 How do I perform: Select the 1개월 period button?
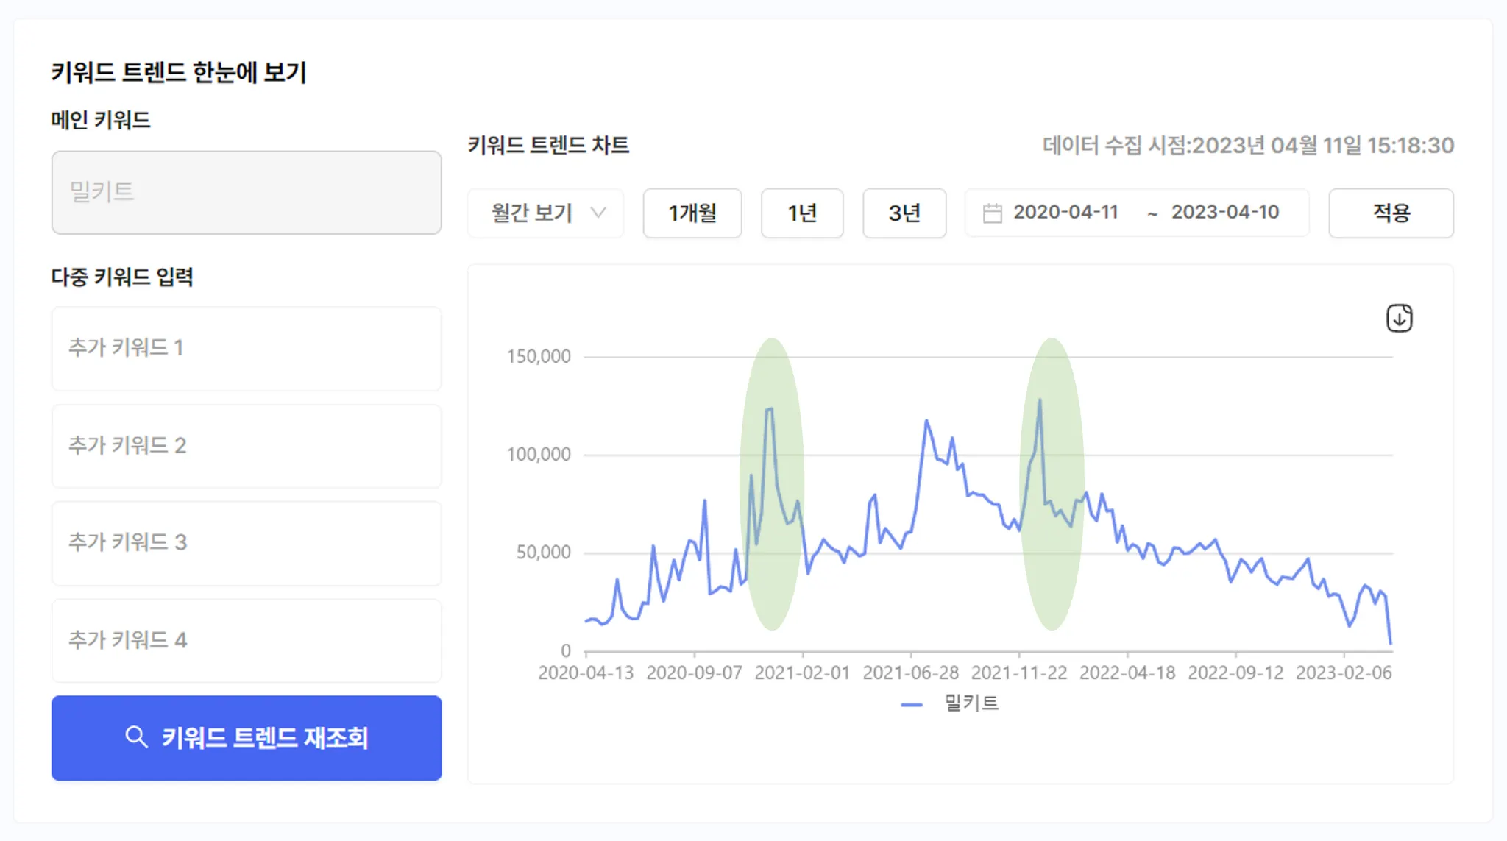[x=692, y=213]
